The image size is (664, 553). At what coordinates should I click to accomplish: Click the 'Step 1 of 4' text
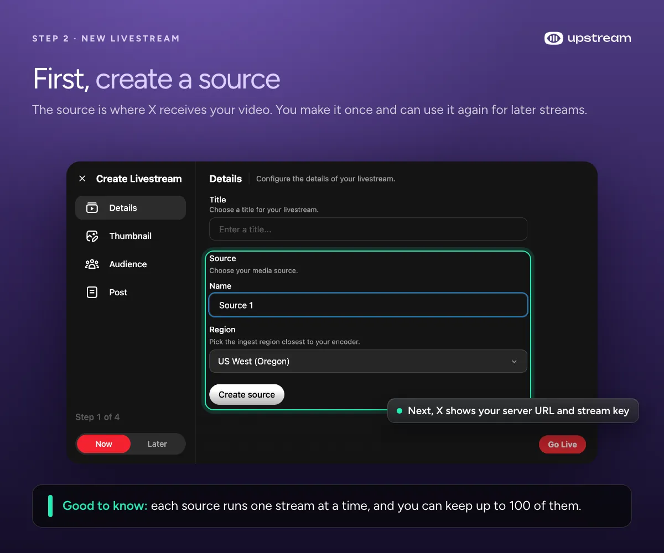(97, 417)
